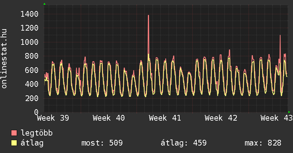293x153 pixels.
Task: Click the Week 40 axis label
Action: pos(109,118)
